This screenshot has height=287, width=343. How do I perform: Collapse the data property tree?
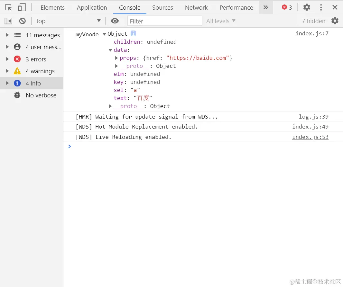tap(110, 50)
